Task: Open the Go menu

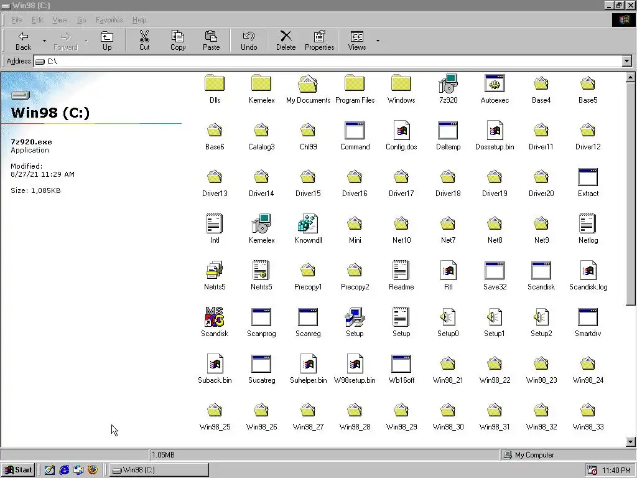Action: pyautogui.click(x=81, y=20)
